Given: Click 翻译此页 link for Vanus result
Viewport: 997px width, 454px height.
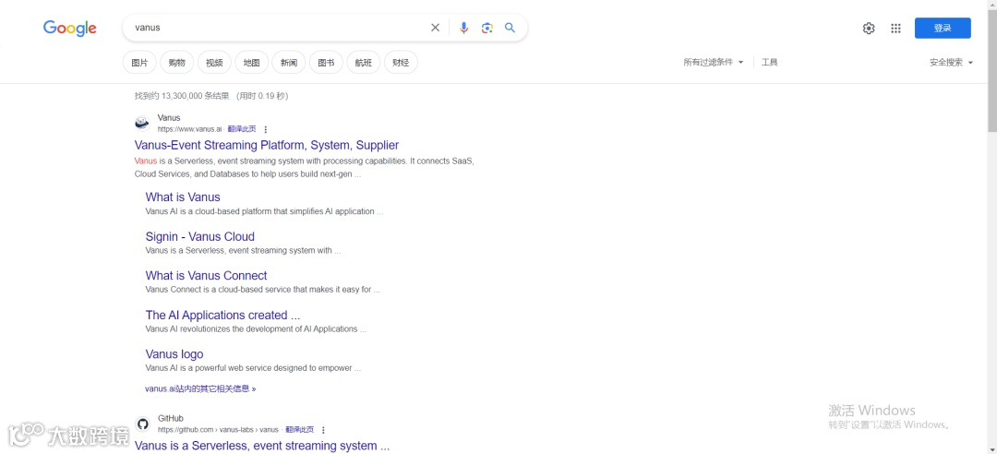Looking at the screenshot, I should (242, 129).
